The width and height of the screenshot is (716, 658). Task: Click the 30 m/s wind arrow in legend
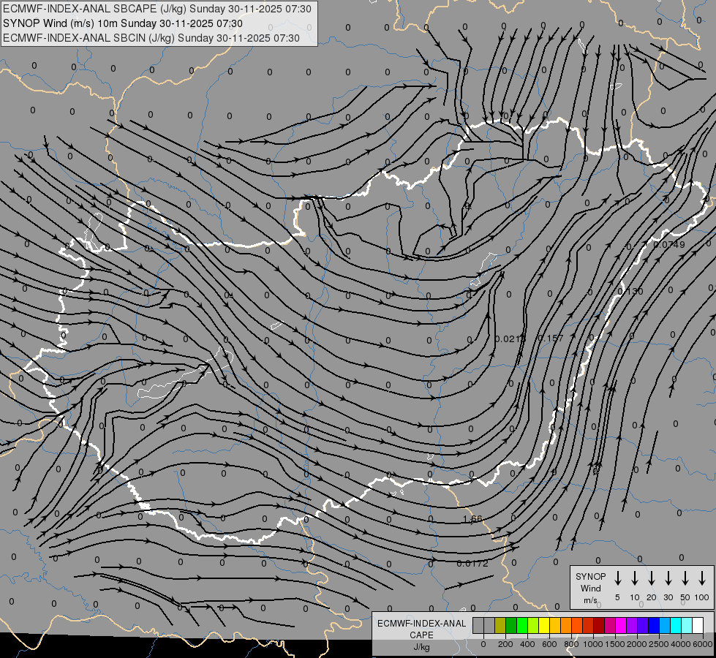click(x=668, y=578)
